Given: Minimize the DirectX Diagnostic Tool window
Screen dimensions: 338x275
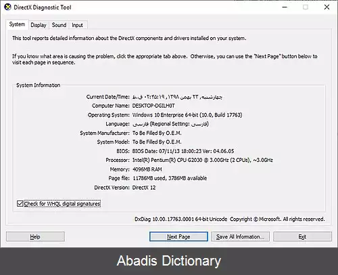Looking at the screenshot, I should click(285, 7).
